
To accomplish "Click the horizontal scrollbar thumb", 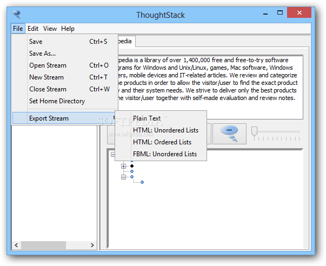I will click(43, 245).
